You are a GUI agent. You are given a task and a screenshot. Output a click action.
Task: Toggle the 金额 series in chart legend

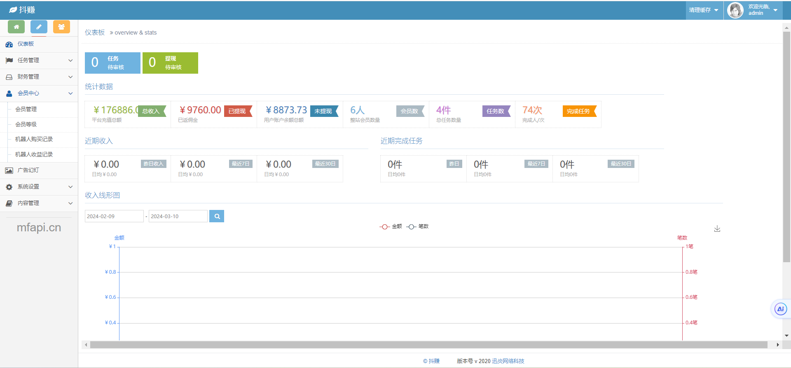pyautogui.click(x=391, y=226)
